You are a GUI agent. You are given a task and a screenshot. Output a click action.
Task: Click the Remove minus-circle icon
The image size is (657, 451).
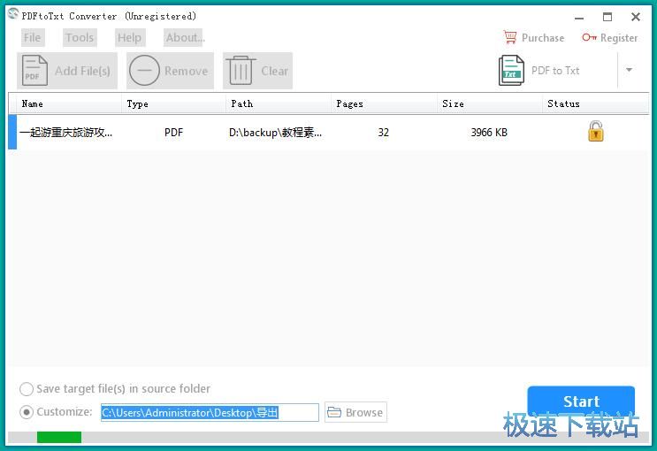click(144, 71)
